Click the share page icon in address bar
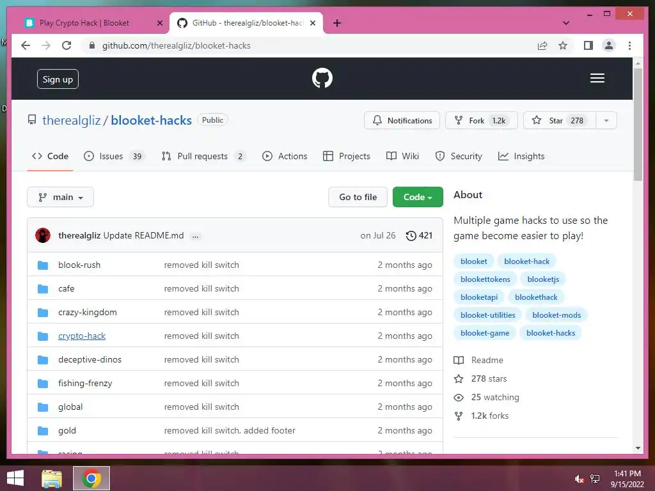The image size is (655, 491). tap(542, 45)
